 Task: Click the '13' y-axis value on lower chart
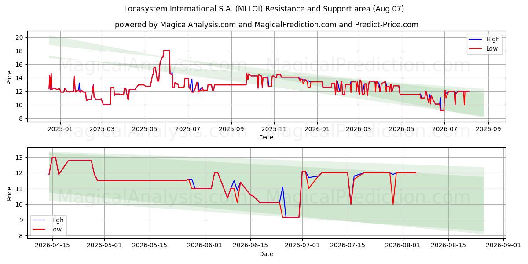[20, 157]
